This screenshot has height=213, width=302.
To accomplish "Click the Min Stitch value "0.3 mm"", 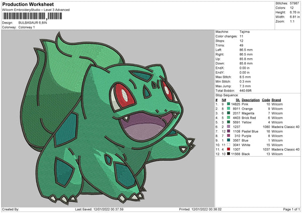I will pos(245,81).
